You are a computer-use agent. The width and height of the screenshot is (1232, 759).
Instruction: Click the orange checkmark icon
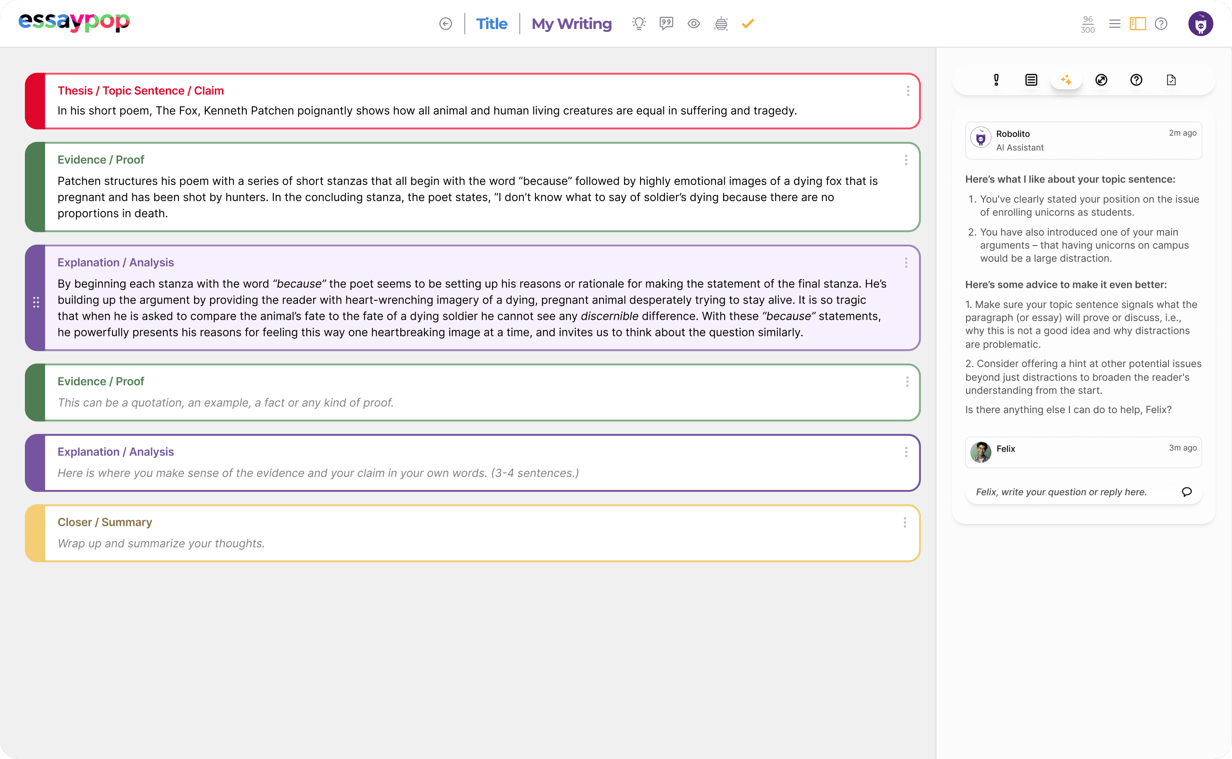coord(747,24)
